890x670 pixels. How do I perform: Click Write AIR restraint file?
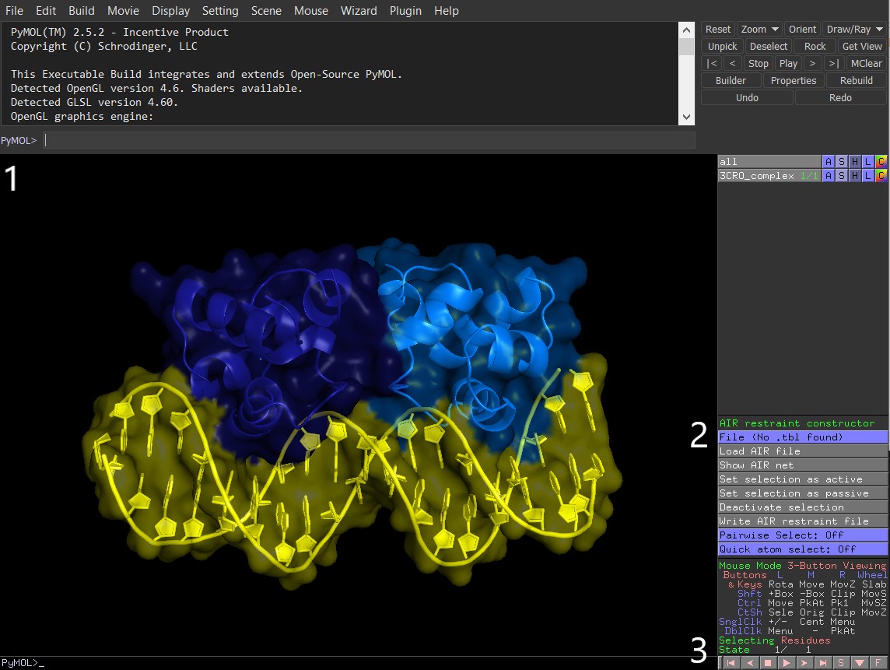pyautogui.click(x=803, y=521)
